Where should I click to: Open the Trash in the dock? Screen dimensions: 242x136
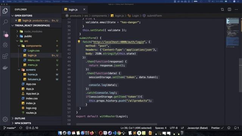click(x=182, y=133)
